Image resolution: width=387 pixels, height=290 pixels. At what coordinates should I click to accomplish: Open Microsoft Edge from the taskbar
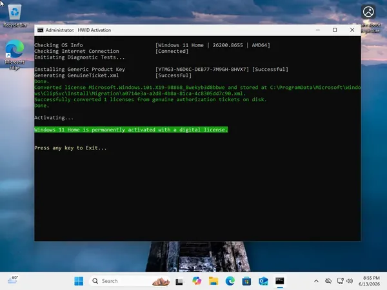point(230,281)
